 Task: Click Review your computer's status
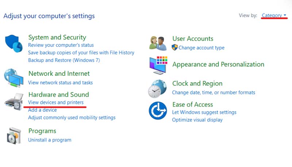[x=61, y=45]
